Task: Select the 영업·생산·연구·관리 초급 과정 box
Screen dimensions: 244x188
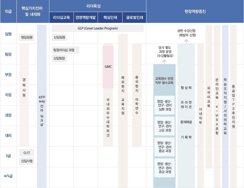Action: pyautogui.click(x=164, y=167)
